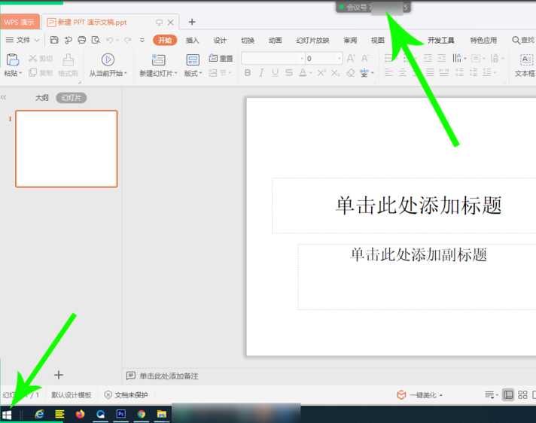Expand the 版式 layout dropdown
The height and width of the screenshot is (423, 536).
click(x=193, y=73)
